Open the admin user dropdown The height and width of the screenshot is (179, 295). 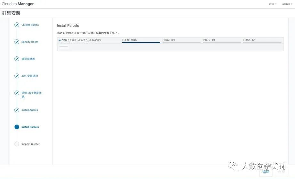pos(287,4)
